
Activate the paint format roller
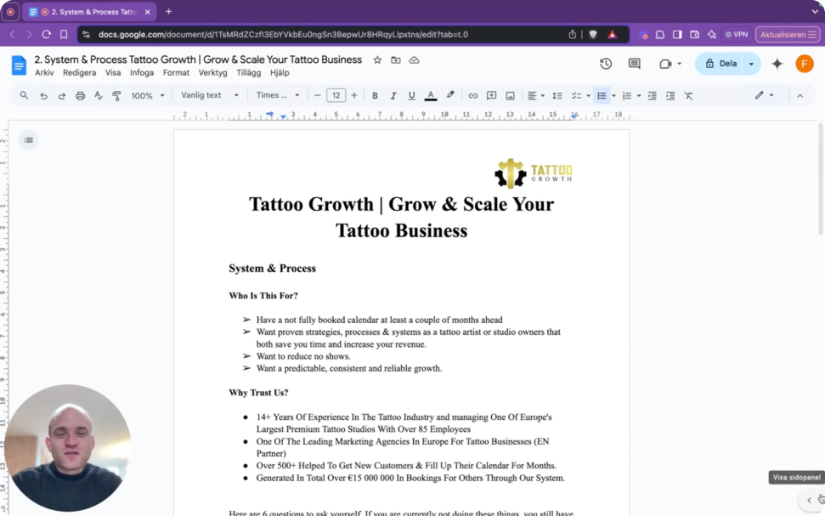(116, 96)
